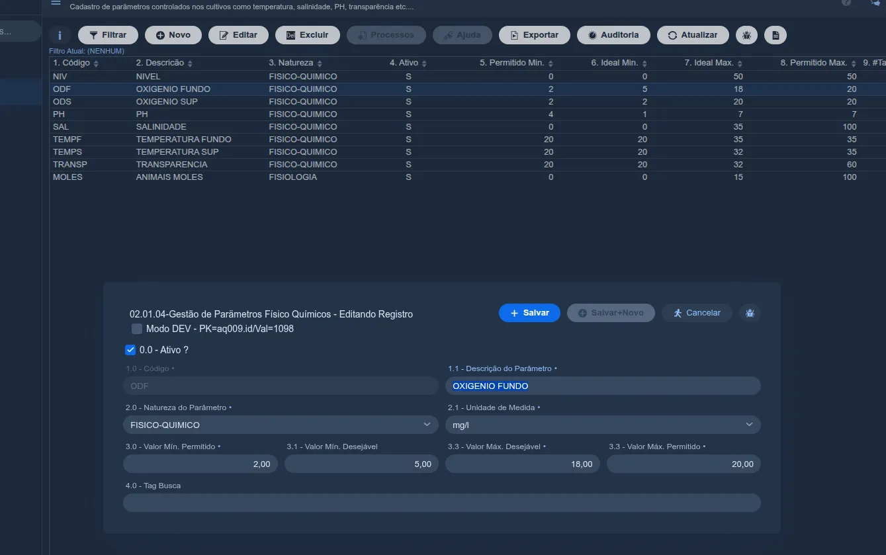This screenshot has width=886, height=555.
Task: Click the document icon in the toolbar
Action: [775, 35]
